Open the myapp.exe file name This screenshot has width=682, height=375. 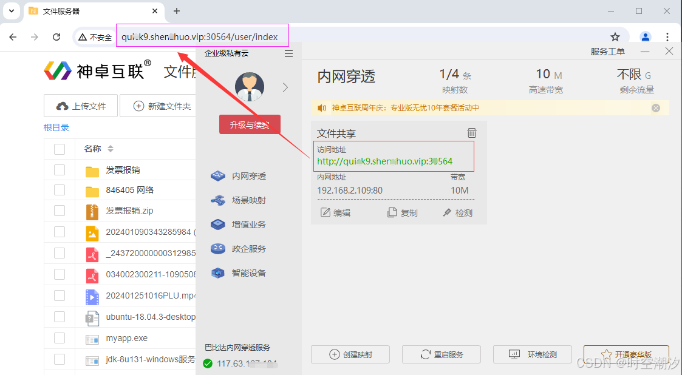point(126,338)
